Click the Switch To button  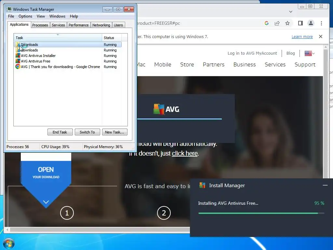pyautogui.click(x=87, y=132)
